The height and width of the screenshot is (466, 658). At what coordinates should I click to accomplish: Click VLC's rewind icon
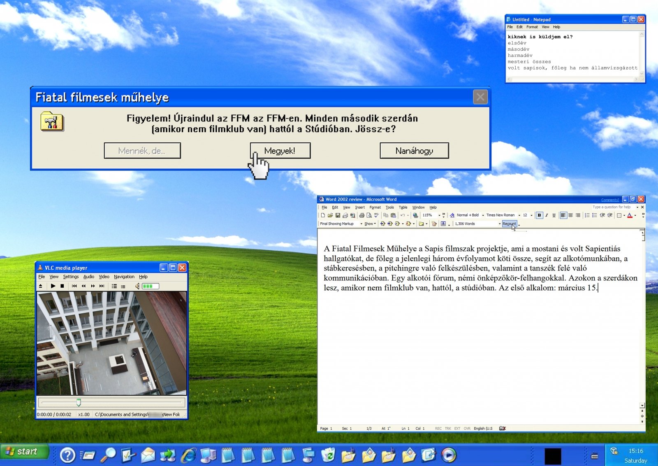(84, 286)
